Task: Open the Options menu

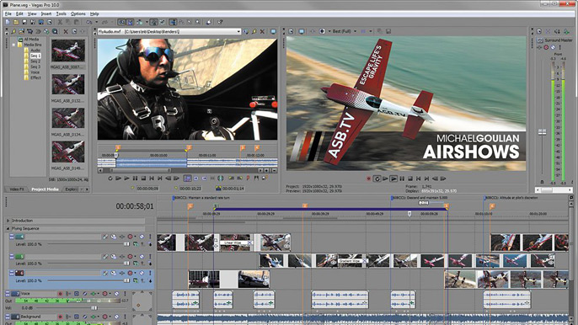Action: pyautogui.click(x=78, y=13)
